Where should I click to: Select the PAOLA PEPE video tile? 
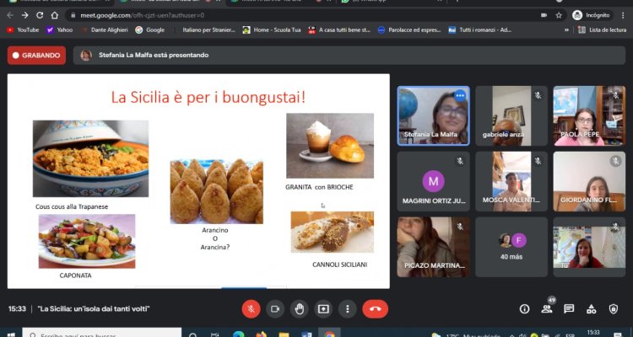tap(589, 115)
